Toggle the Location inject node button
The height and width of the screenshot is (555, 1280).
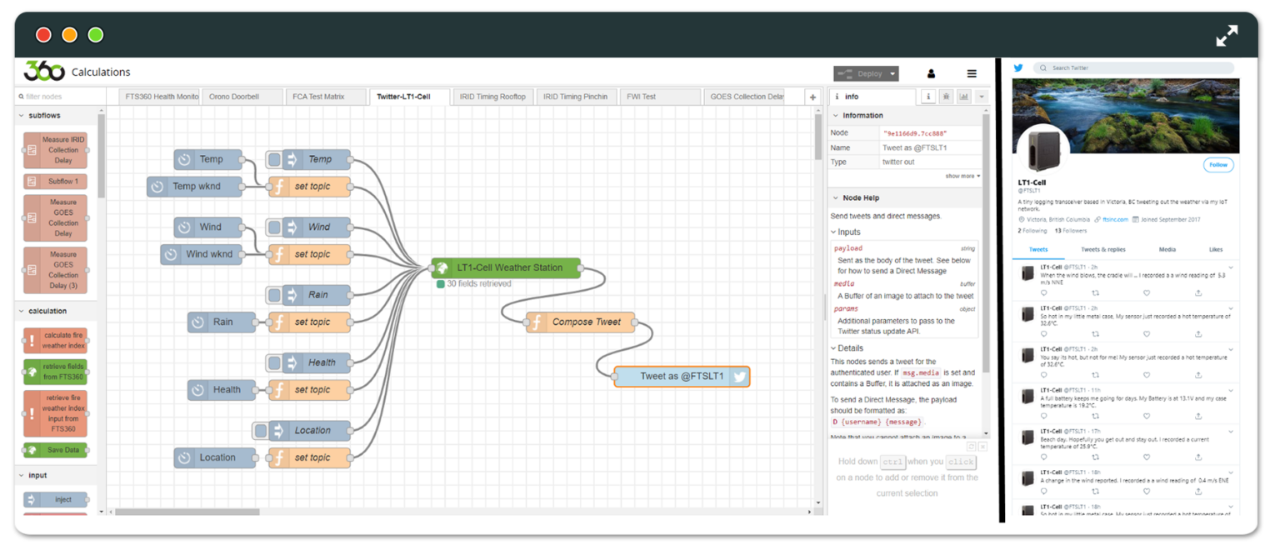pos(261,430)
